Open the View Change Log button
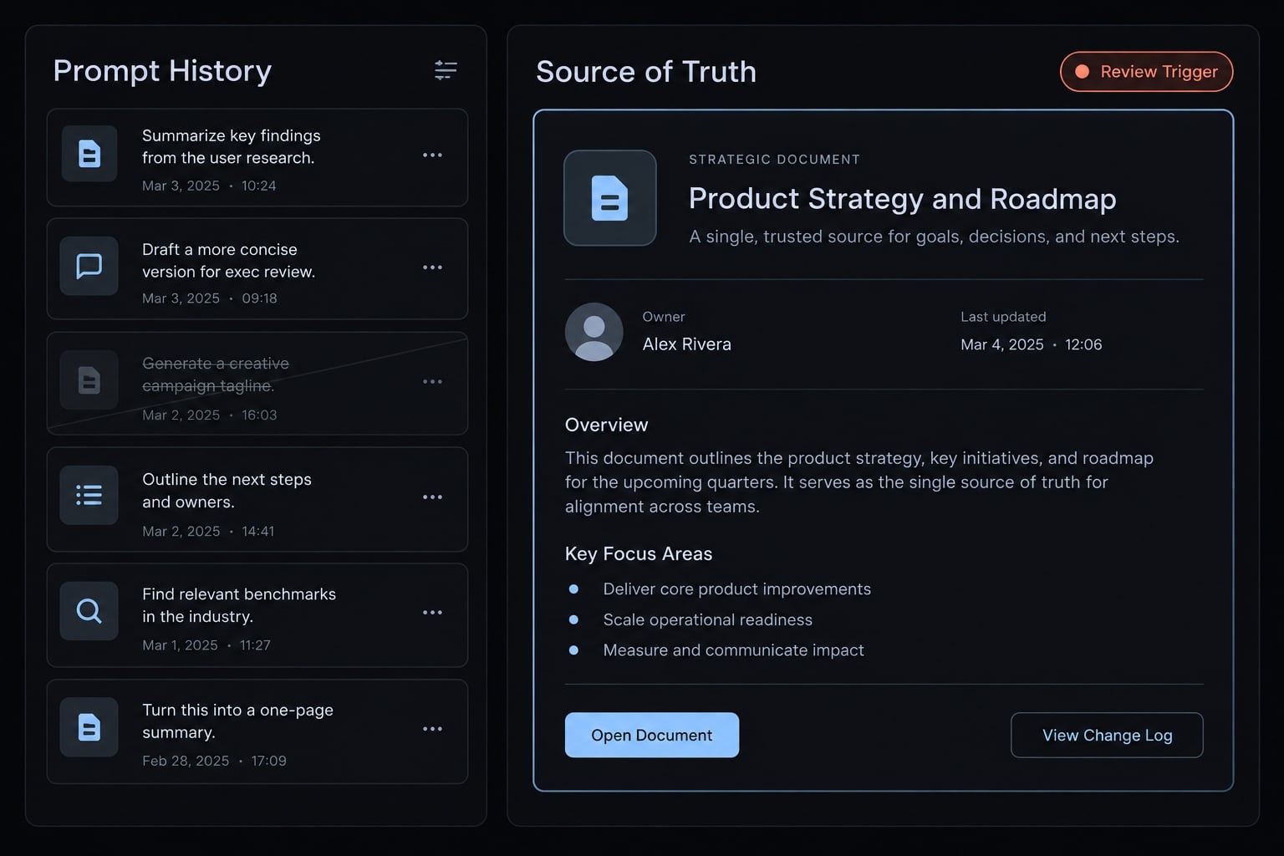Viewport: 1284px width, 856px height. 1107,735
